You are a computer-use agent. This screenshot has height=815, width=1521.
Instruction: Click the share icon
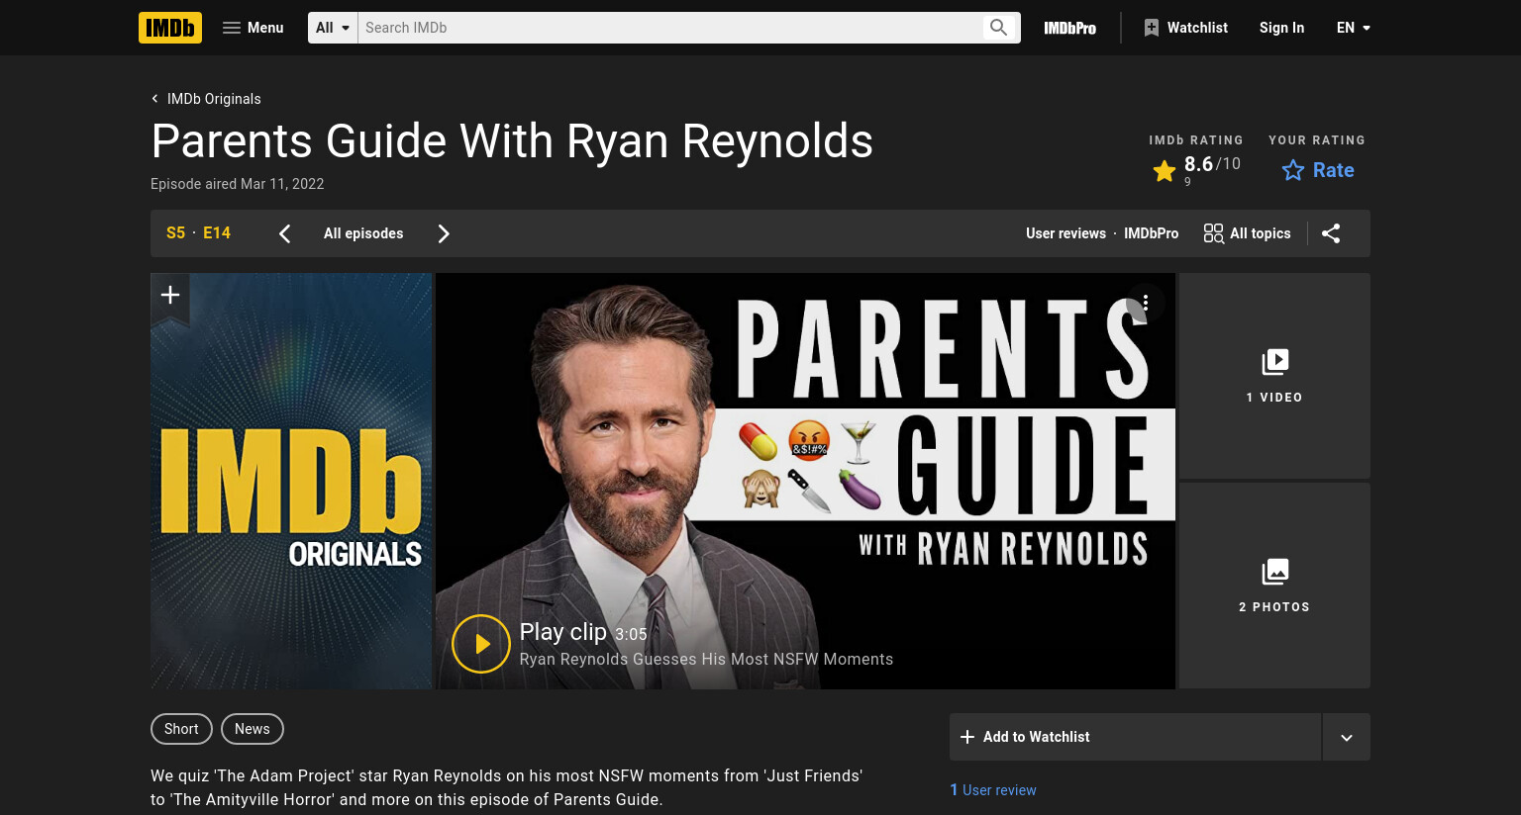pyautogui.click(x=1331, y=233)
